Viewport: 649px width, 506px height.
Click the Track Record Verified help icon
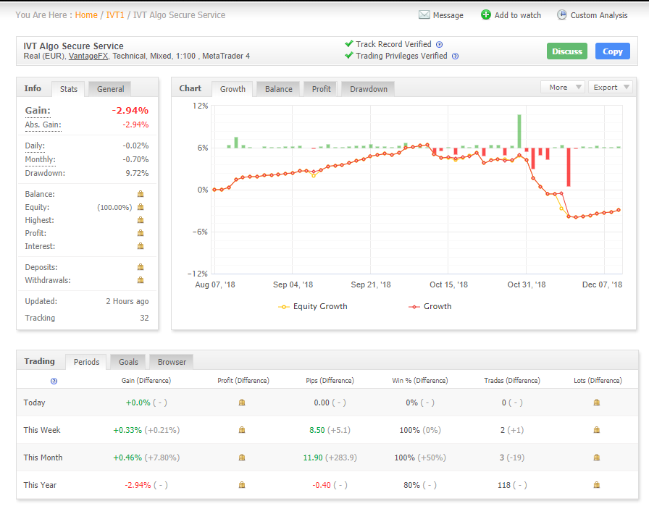pos(439,45)
